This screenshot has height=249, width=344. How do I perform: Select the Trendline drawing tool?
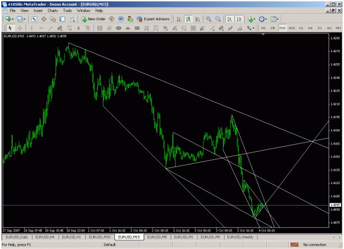pyautogui.click(x=51, y=28)
